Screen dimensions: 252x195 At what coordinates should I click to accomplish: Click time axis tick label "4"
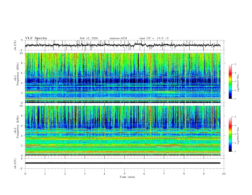(104, 174)
